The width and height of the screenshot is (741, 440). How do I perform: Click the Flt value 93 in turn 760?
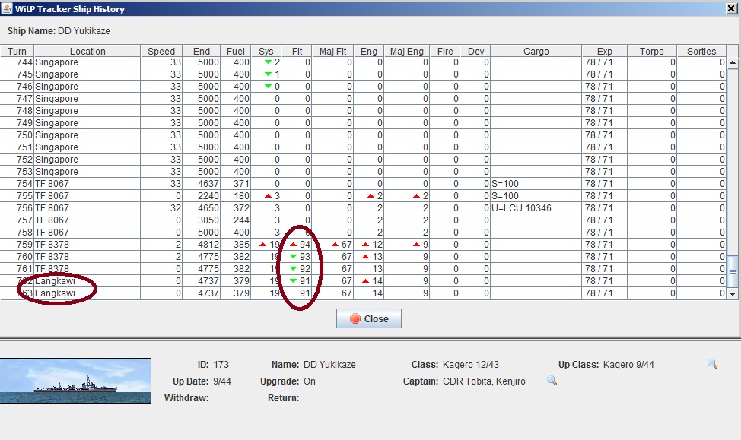297,257
